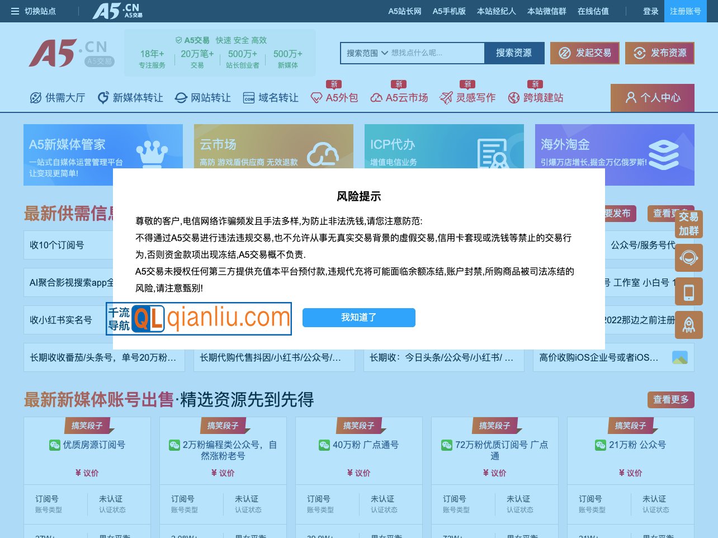The height and width of the screenshot is (538, 718).
Task: Open the A5站长网 menu item
Action: (x=404, y=11)
